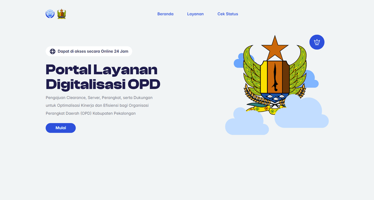Click the blue crown circle icon
374x200 pixels.
(317, 42)
